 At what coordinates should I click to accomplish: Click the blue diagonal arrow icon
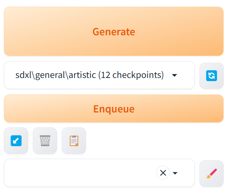click(16, 141)
